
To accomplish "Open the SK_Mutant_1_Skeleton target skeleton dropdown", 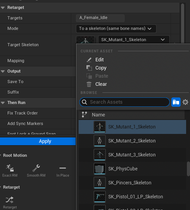I will pos(134,40).
